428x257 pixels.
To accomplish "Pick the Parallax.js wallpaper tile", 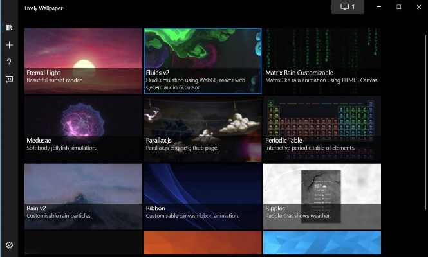I will point(202,127).
